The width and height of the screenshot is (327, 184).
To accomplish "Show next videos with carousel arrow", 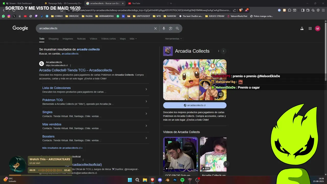I will pos(226,164).
